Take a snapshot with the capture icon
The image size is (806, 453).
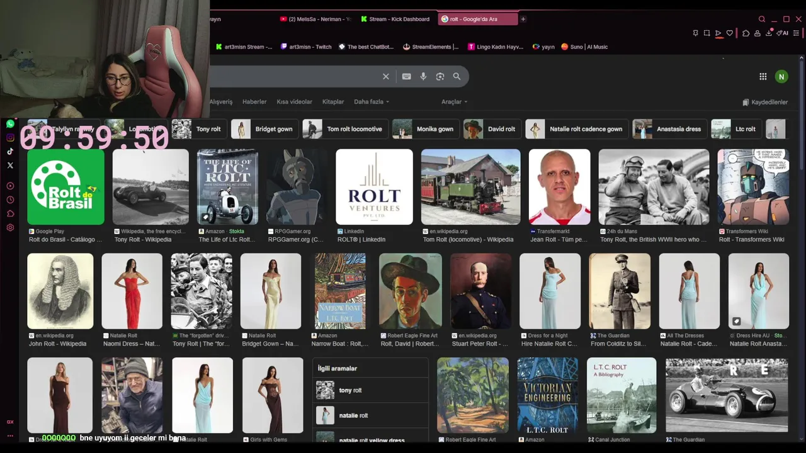tap(707, 33)
